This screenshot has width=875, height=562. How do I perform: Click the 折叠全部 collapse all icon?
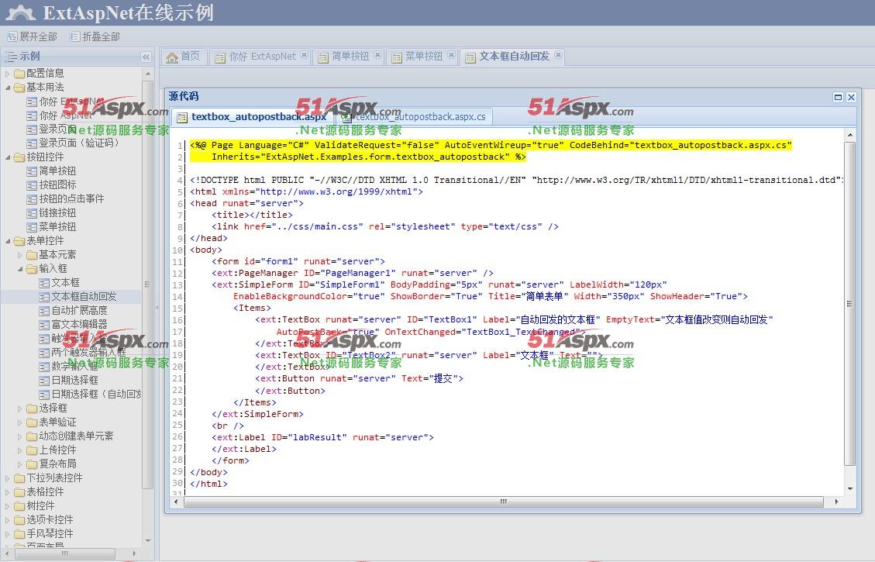click(75, 36)
